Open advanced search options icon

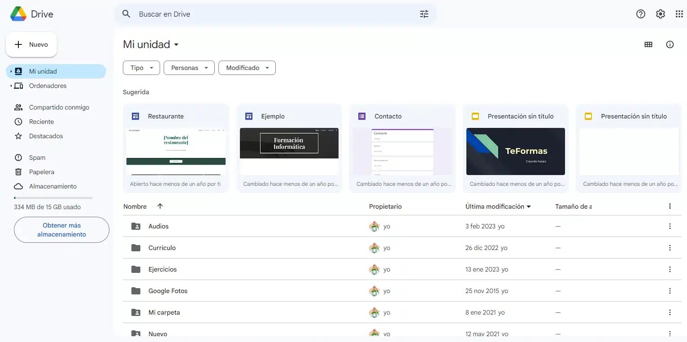click(424, 14)
